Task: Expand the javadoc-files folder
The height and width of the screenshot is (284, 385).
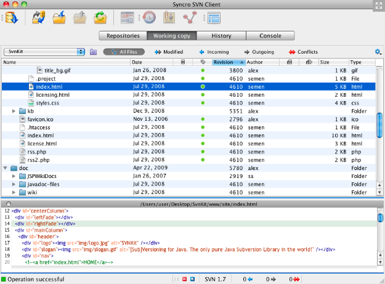Action: tap(14, 184)
